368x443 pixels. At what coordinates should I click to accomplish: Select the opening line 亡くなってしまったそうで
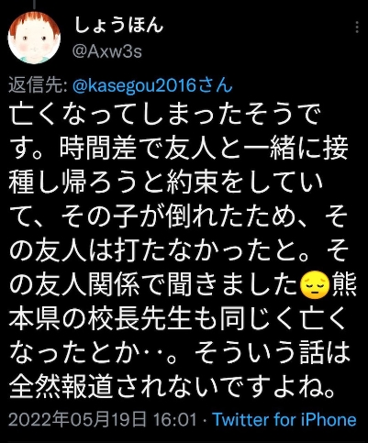coord(166,115)
